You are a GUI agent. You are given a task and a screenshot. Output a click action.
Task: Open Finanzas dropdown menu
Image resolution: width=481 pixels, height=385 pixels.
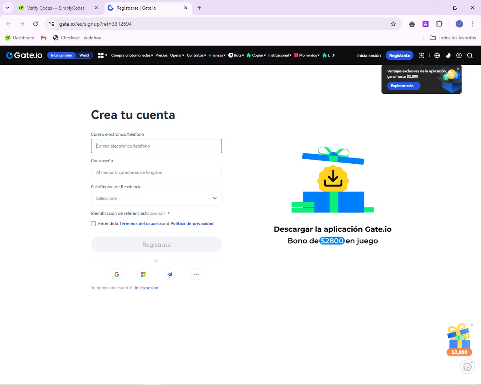click(217, 55)
